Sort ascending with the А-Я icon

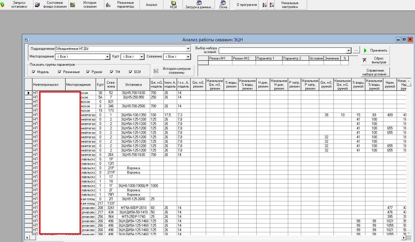point(264,5)
